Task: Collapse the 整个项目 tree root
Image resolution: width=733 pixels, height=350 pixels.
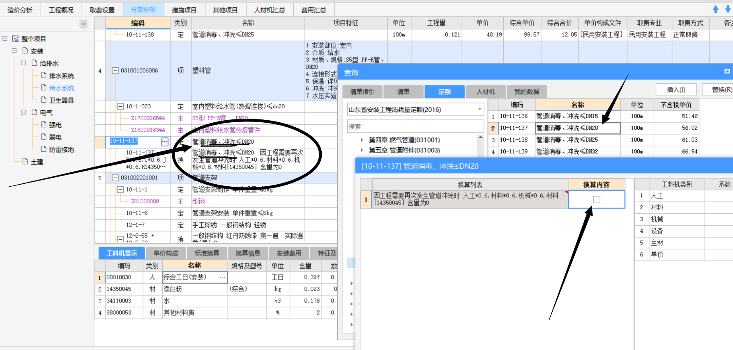Action: 5,38
